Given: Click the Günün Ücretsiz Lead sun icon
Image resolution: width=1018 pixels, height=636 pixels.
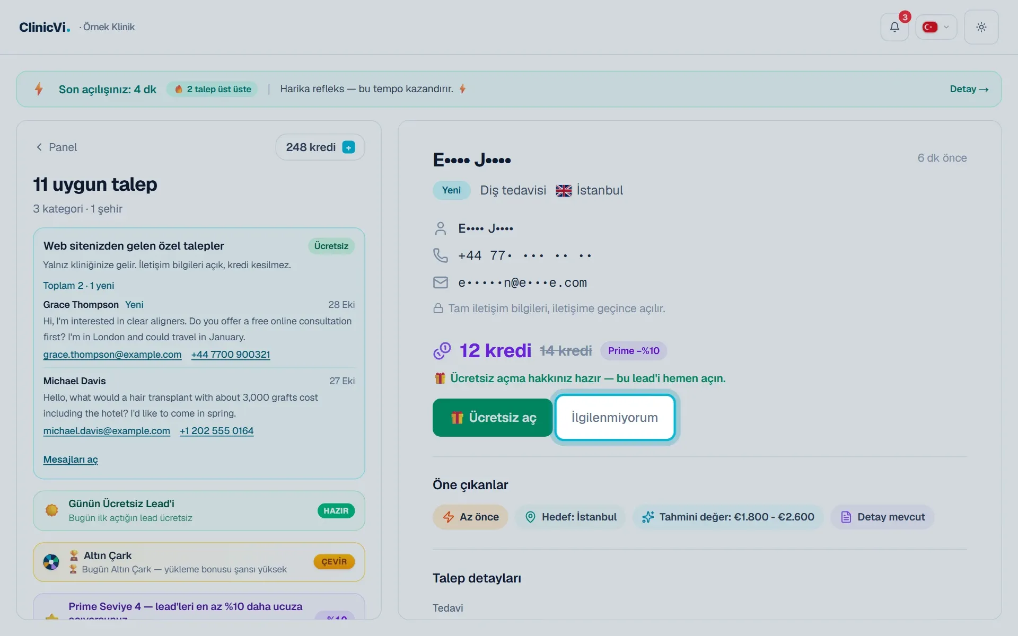Looking at the screenshot, I should tap(51, 510).
